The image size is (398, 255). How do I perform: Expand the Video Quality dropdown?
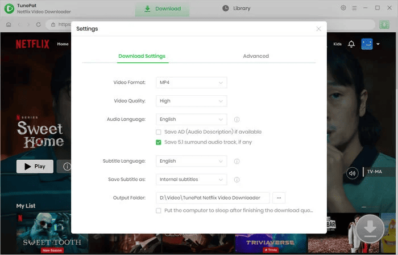pyautogui.click(x=191, y=101)
